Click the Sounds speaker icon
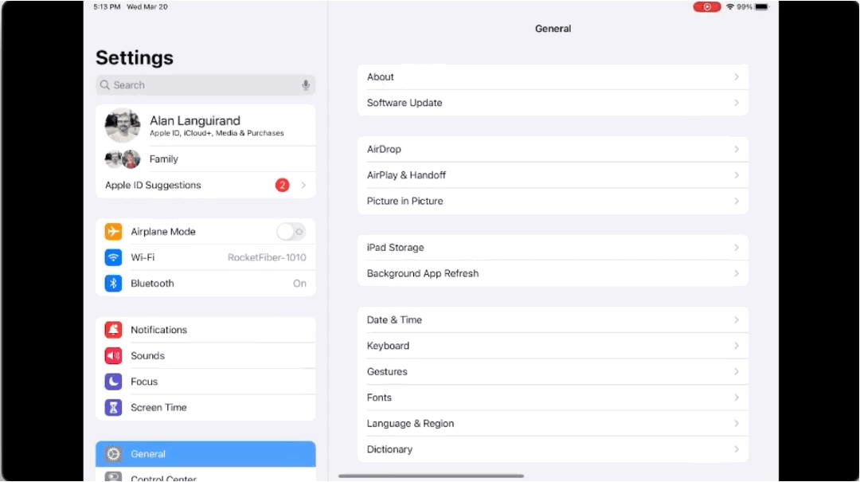Viewport: 860px width, 482px height. (112, 355)
